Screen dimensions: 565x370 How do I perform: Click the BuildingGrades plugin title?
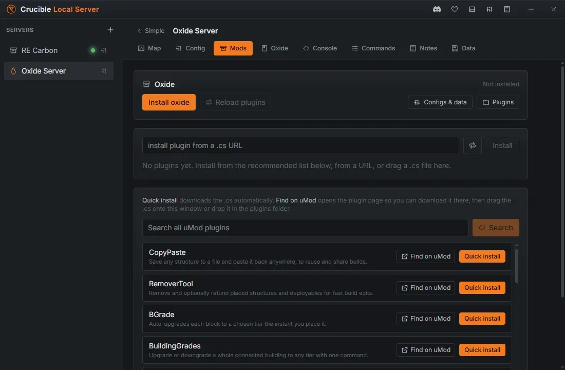click(x=175, y=346)
